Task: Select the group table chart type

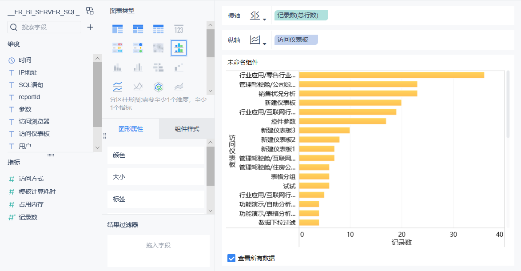Action: coord(117,29)
